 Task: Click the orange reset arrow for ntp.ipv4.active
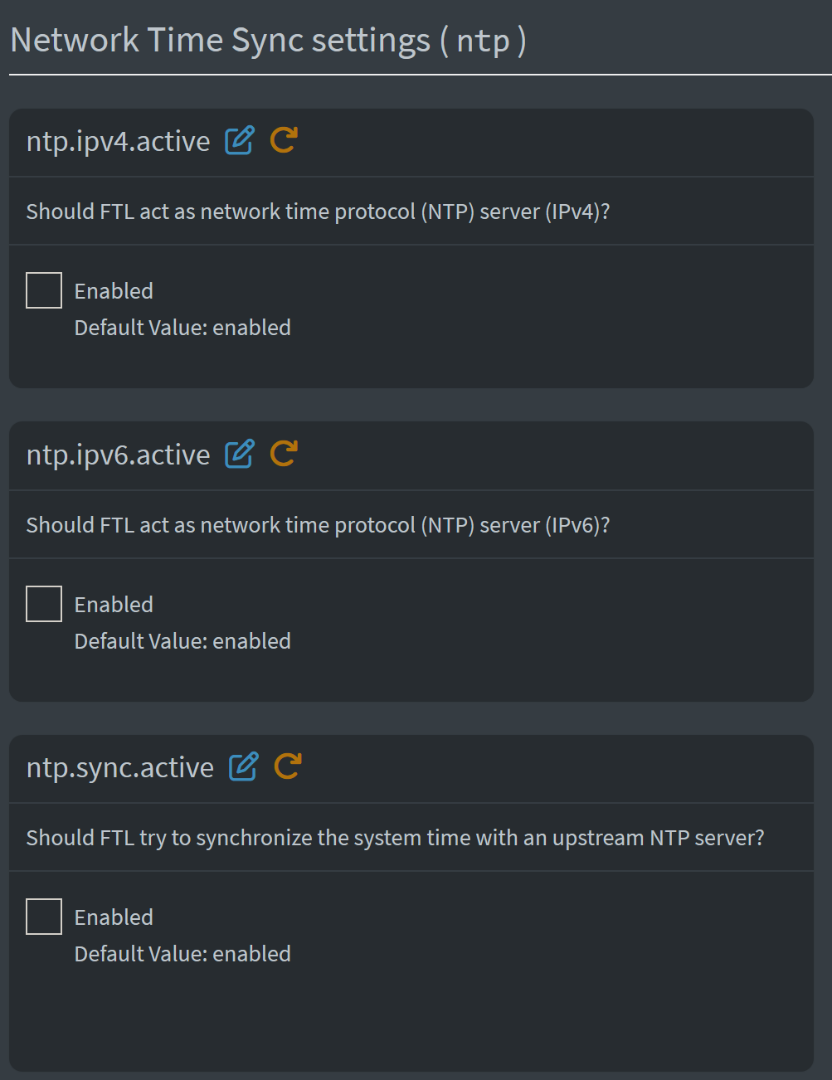[x=283, y=140]
